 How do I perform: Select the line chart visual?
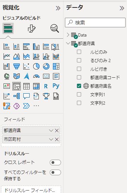point(7,56)
